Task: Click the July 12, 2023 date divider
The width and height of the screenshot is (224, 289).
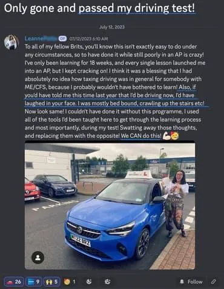Action: click(x=112, y=27)
